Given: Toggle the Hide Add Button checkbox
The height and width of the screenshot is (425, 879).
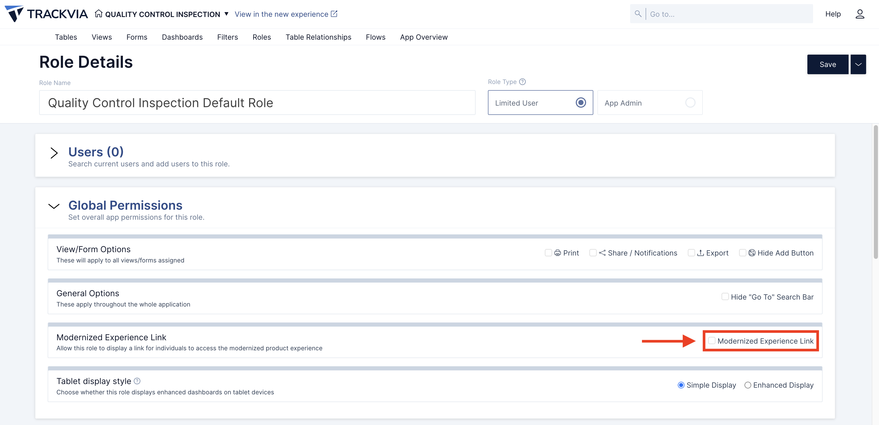Looking at the screenshot, I should (742, 253).
